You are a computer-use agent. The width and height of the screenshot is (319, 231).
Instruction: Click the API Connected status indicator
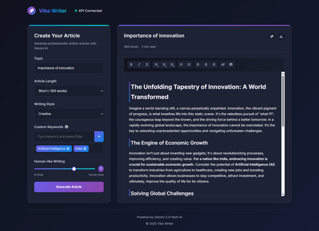tap(88, 11)
